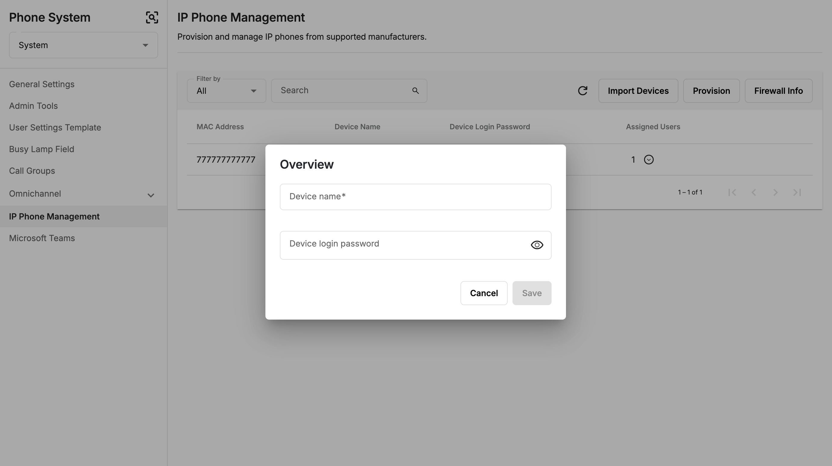Click the Provision button
Image resolution: width=832 pixels, height=466 pixels.
tap(711, 91)
